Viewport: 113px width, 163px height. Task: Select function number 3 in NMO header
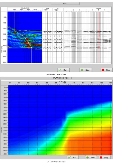point(80,10)
